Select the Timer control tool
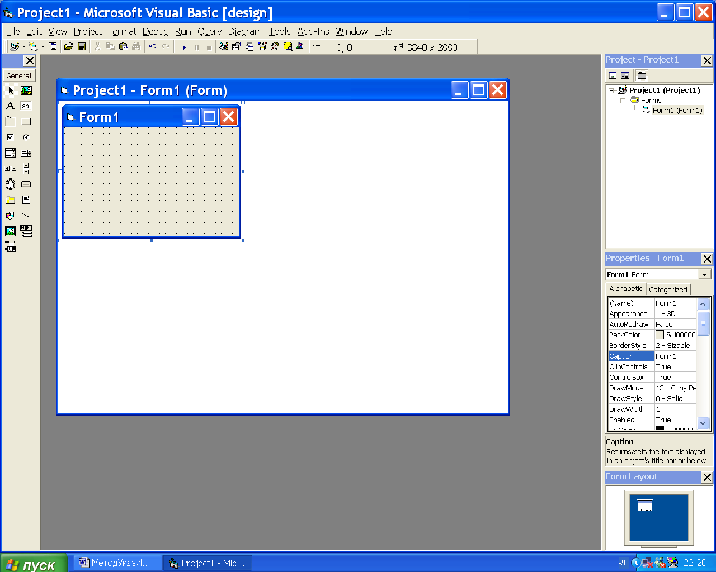This screenshot has height=572, width=716. [11, 184]
